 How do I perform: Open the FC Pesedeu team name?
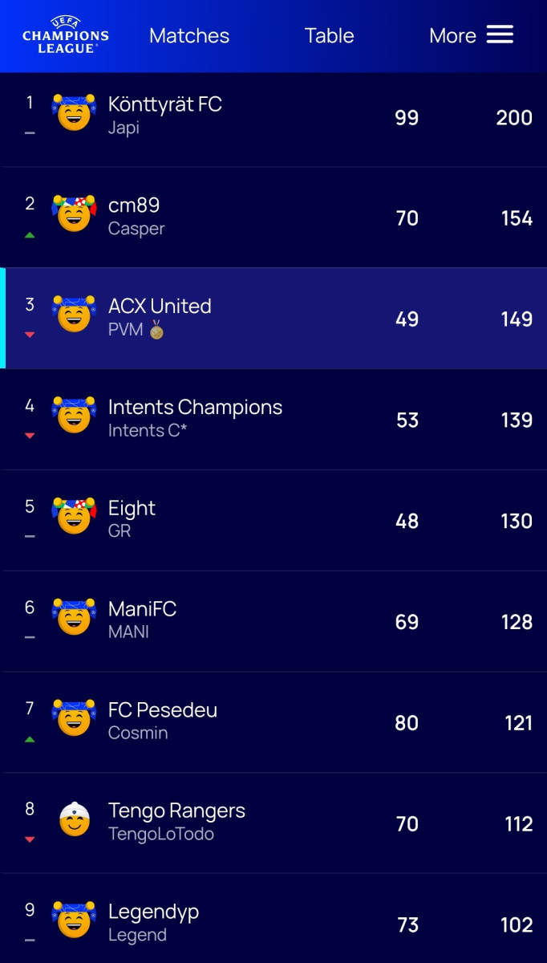163,709
